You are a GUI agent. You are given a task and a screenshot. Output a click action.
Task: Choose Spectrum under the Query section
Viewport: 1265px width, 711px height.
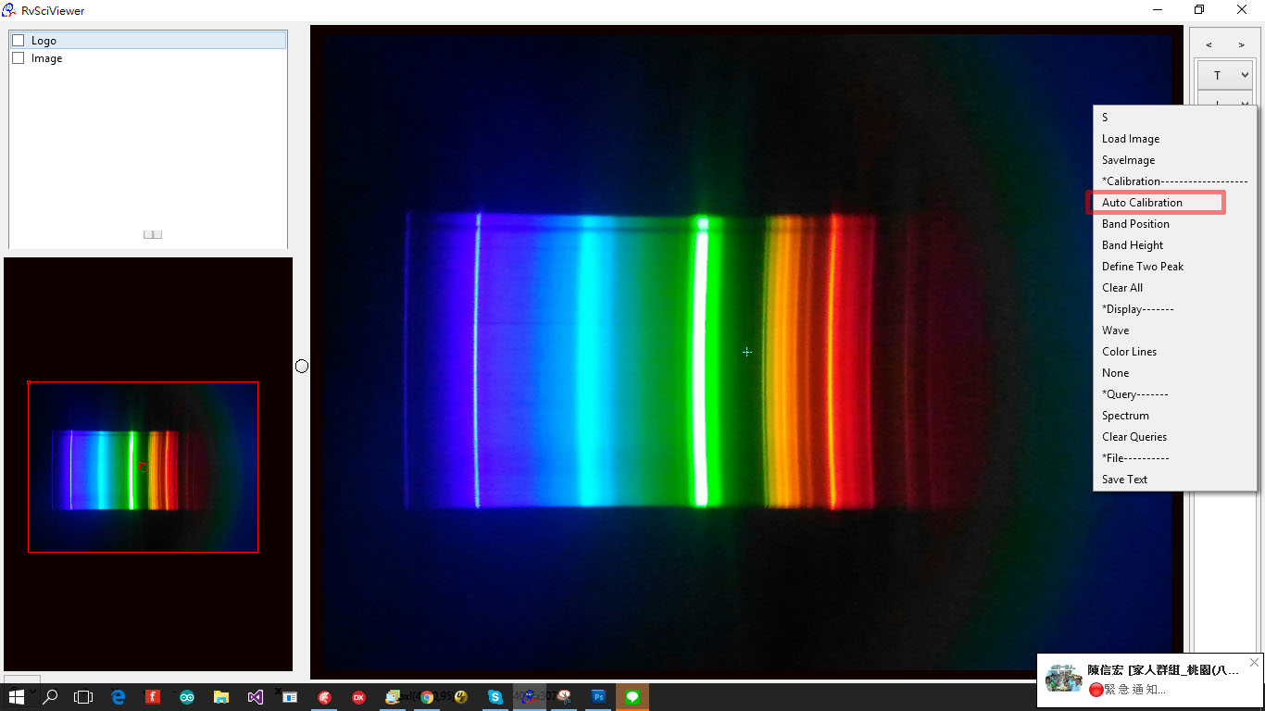tap(1125, 415)
